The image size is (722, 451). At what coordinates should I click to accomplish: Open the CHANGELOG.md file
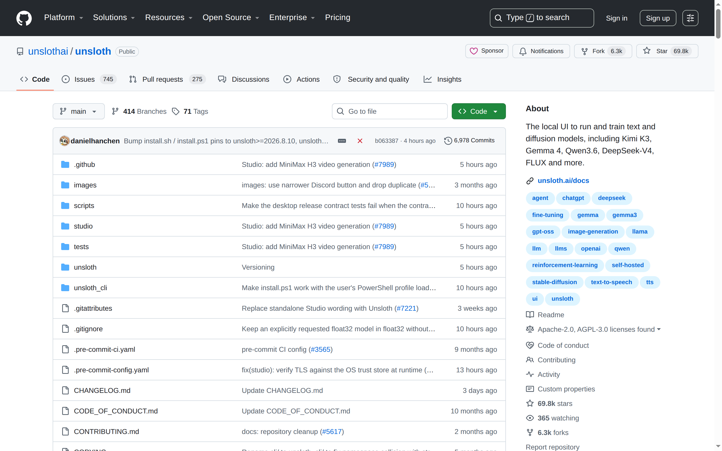102,390
